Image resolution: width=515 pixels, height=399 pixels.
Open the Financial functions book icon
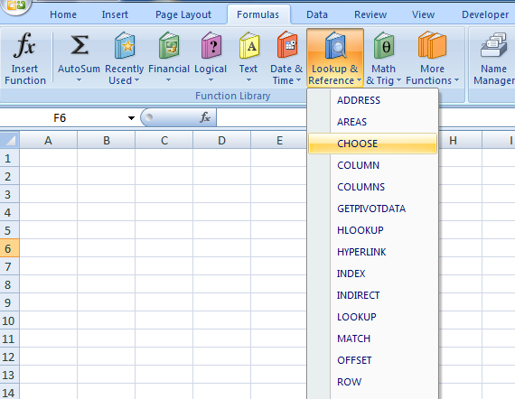point(169,45)
